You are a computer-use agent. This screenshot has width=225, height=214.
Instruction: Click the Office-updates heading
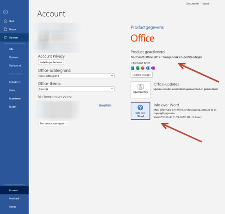(166, 84)
